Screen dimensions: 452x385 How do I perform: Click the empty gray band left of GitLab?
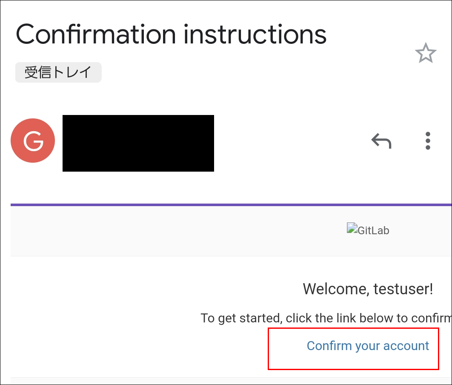point(170,231)
